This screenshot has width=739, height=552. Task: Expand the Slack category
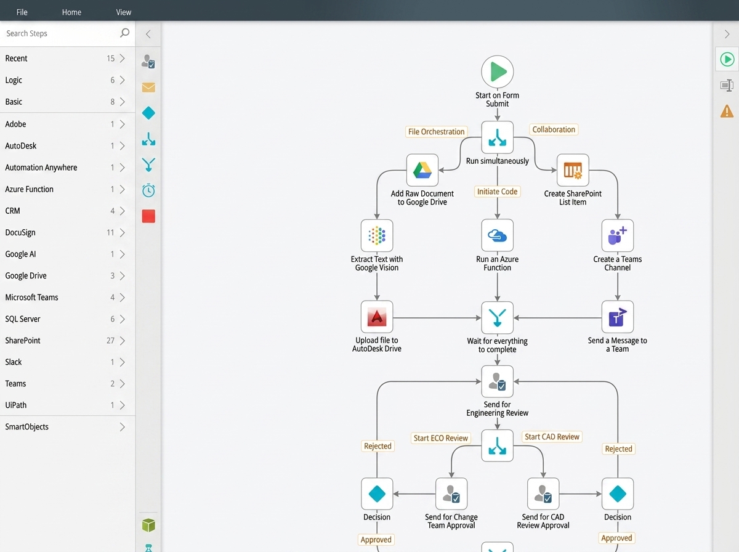(68, 362)
